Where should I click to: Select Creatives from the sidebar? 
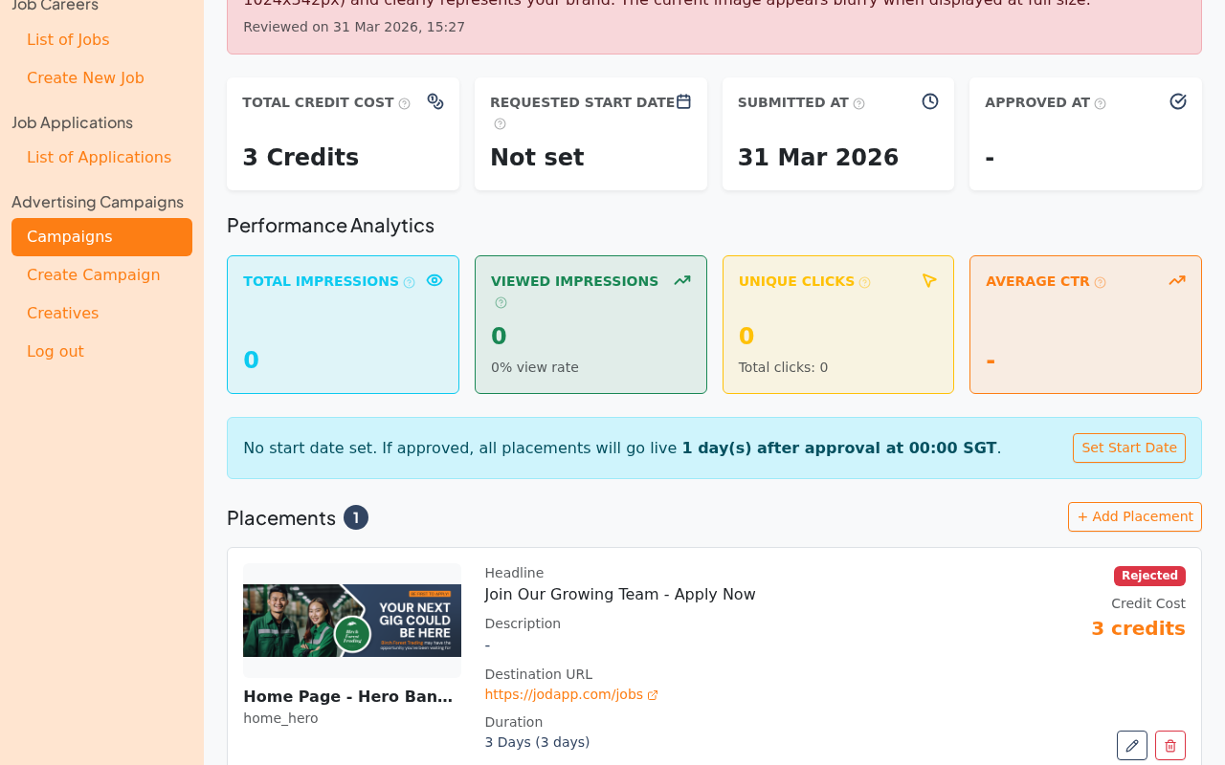(x=62, y=312)
